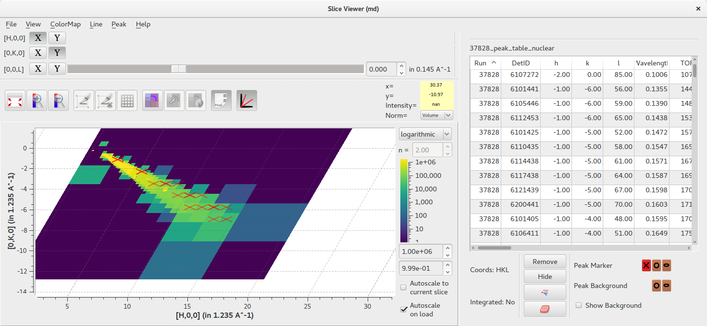
Task: Open the logarithmic color scale dropdown
Action: pyautogui.click(x=425, y=134)
